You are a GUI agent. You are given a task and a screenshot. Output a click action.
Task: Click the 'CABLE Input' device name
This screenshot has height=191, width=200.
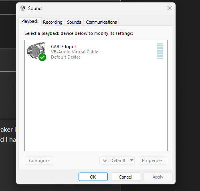63,47
